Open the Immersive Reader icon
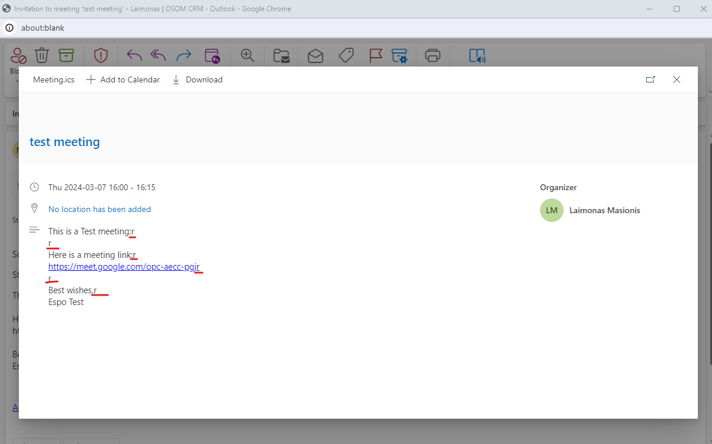 point(477,55)
